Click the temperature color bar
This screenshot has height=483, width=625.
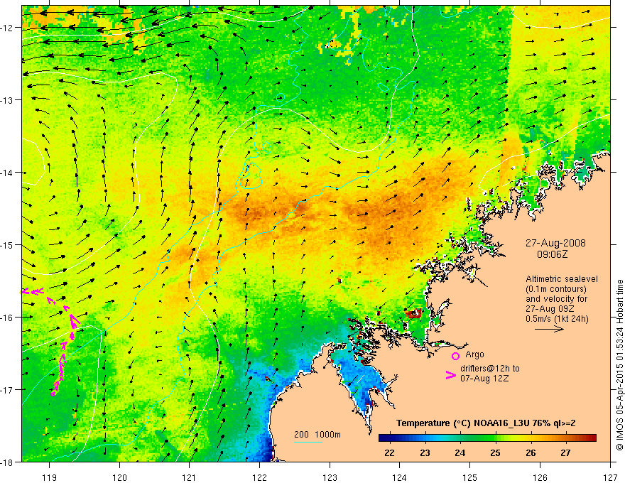point(487,438)
